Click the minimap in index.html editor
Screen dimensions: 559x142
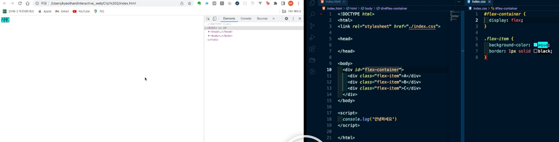pyautogui.click(x=455, y=16)
